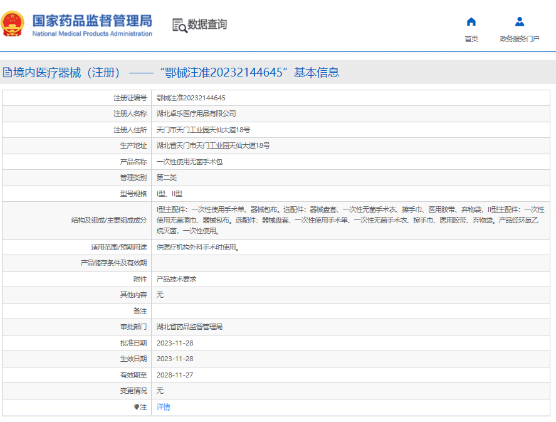Click the 适用范围/预期用途 label

click(119, 247)
